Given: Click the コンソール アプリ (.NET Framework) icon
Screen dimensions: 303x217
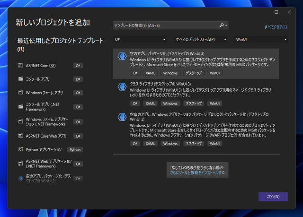Looking at the screenshot, I should [21, 107].
